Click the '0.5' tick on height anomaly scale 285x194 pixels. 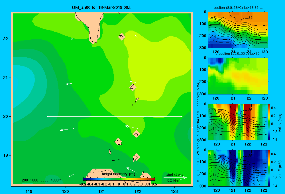(x=154, y=184)
